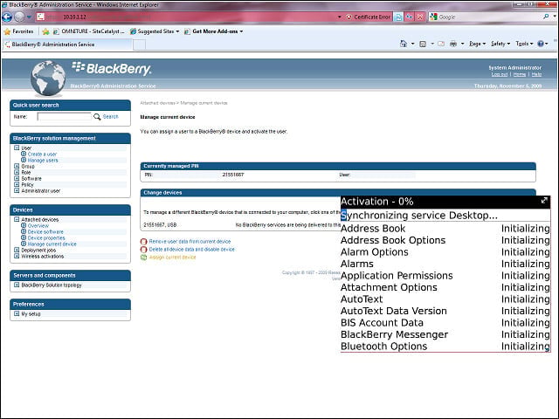The image size is (559, 419).
Task: Click the Home icon in command bar
Action: [404, 44]
